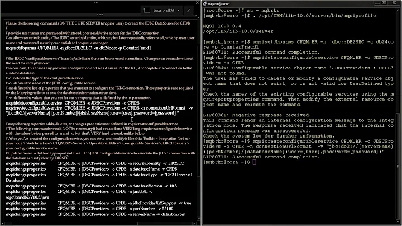Click 'MQSI 10.0.0.4' in the terminal
This screenshot has width=402, height=226.
pos(222,26)
